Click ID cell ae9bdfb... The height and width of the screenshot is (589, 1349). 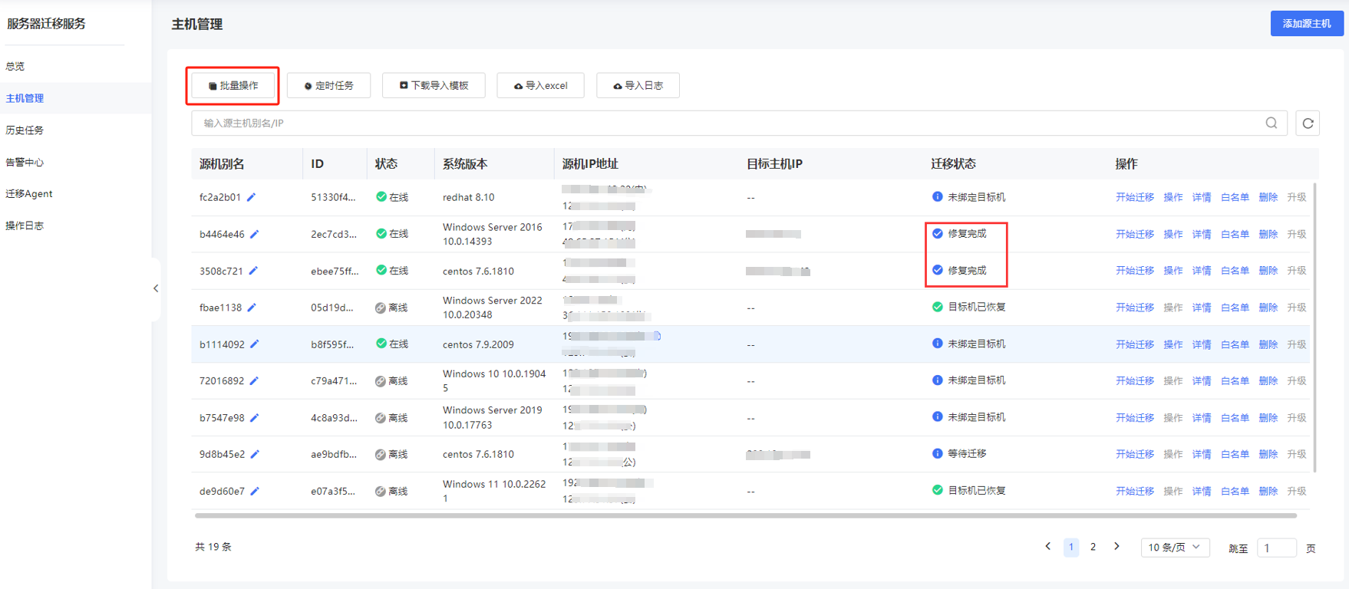[334, 454]
